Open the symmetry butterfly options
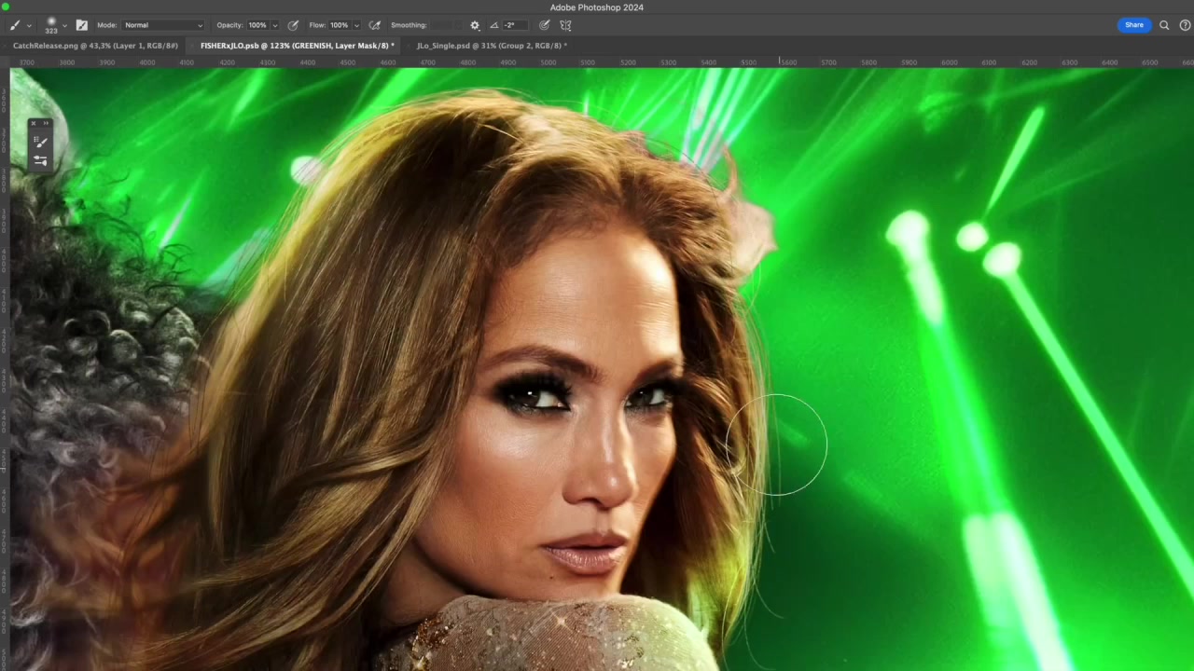 [565, 25]
